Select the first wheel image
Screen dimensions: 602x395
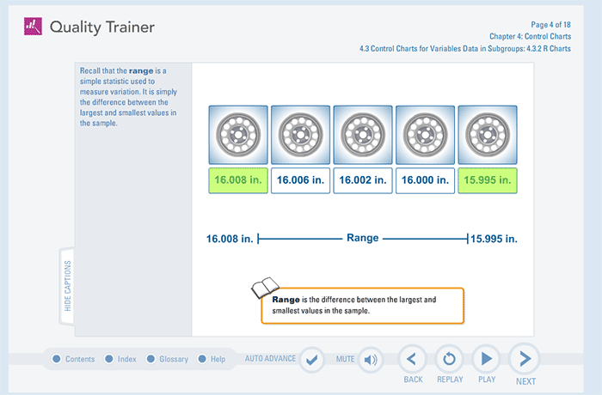237,135
